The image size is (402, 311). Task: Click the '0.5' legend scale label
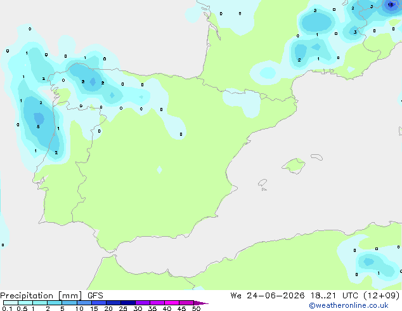point(22,308)
